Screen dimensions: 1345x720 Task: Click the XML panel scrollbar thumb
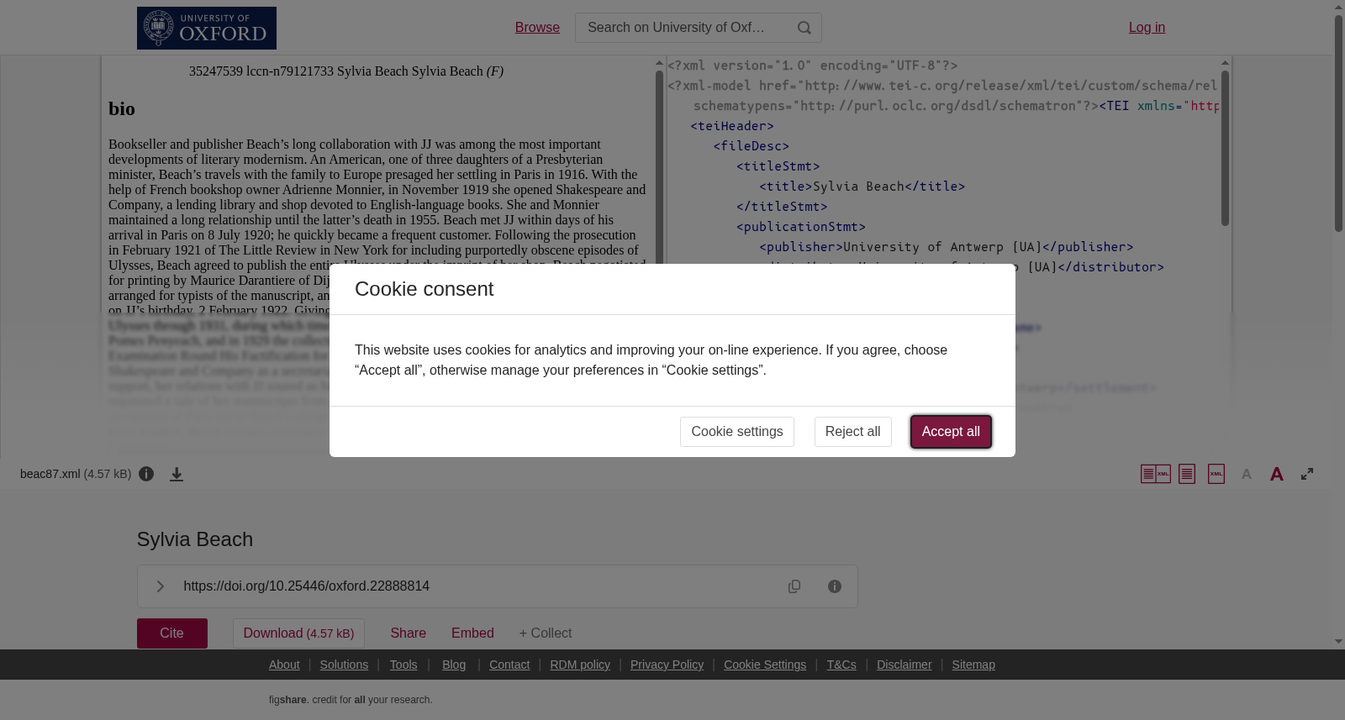click(1225, 148)
